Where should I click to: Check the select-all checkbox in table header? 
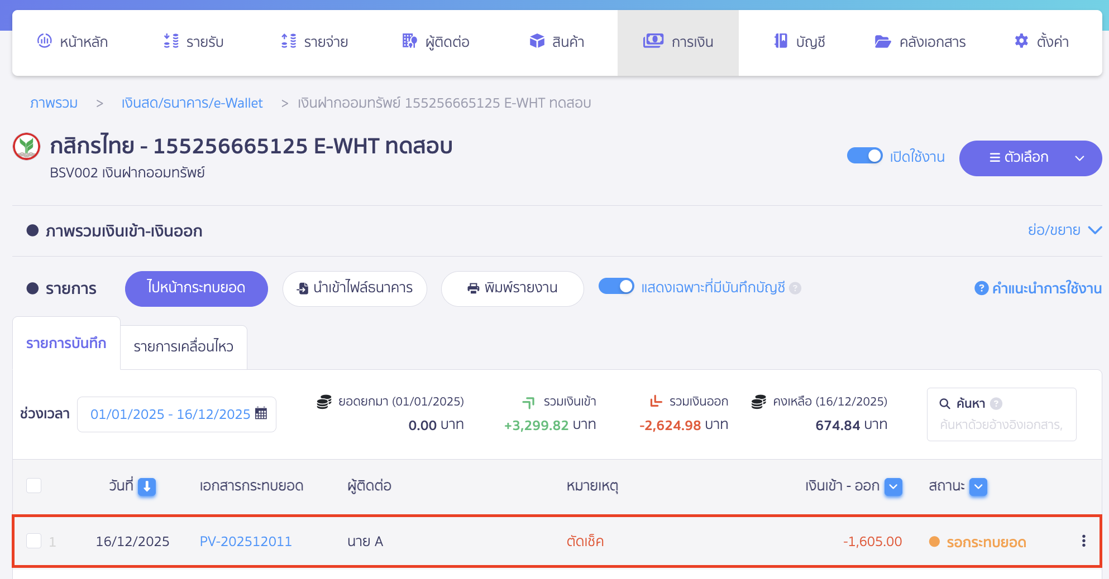pos(34,486)
